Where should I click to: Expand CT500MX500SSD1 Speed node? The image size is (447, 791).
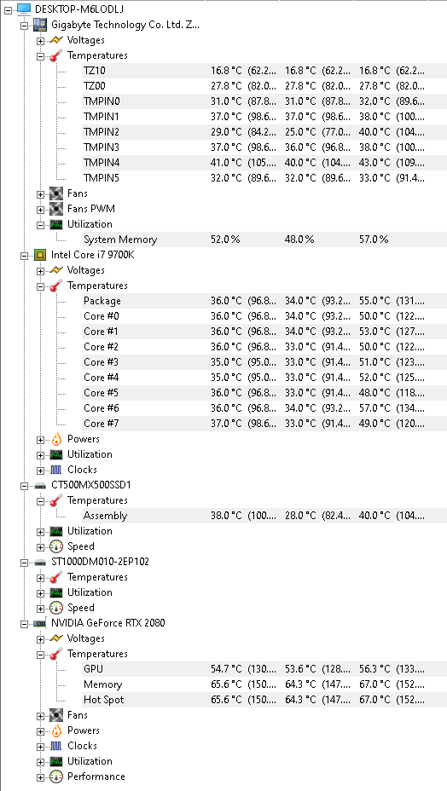[40, 547]
